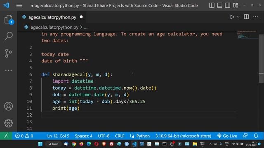Click Ln 12, Col 5 in status bar
264x148 pixels.
coord(58,136)
